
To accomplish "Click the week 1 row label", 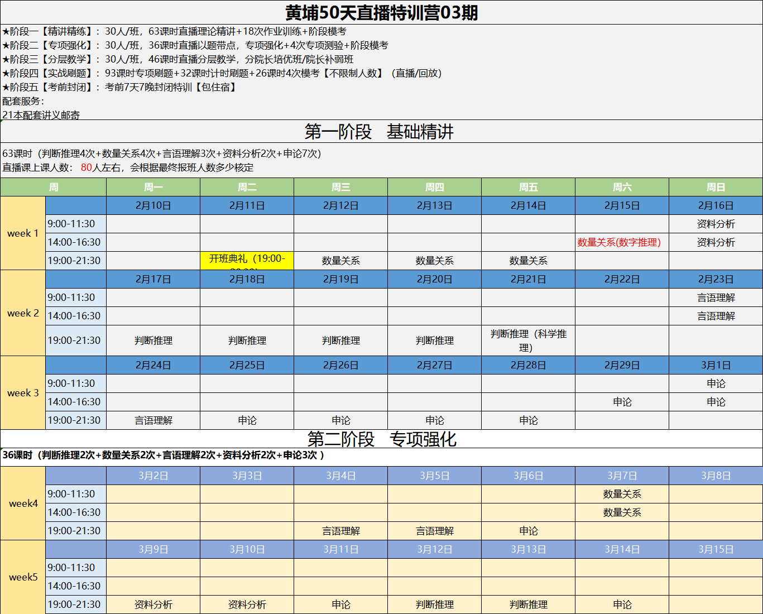I will (x=23, y=233).
